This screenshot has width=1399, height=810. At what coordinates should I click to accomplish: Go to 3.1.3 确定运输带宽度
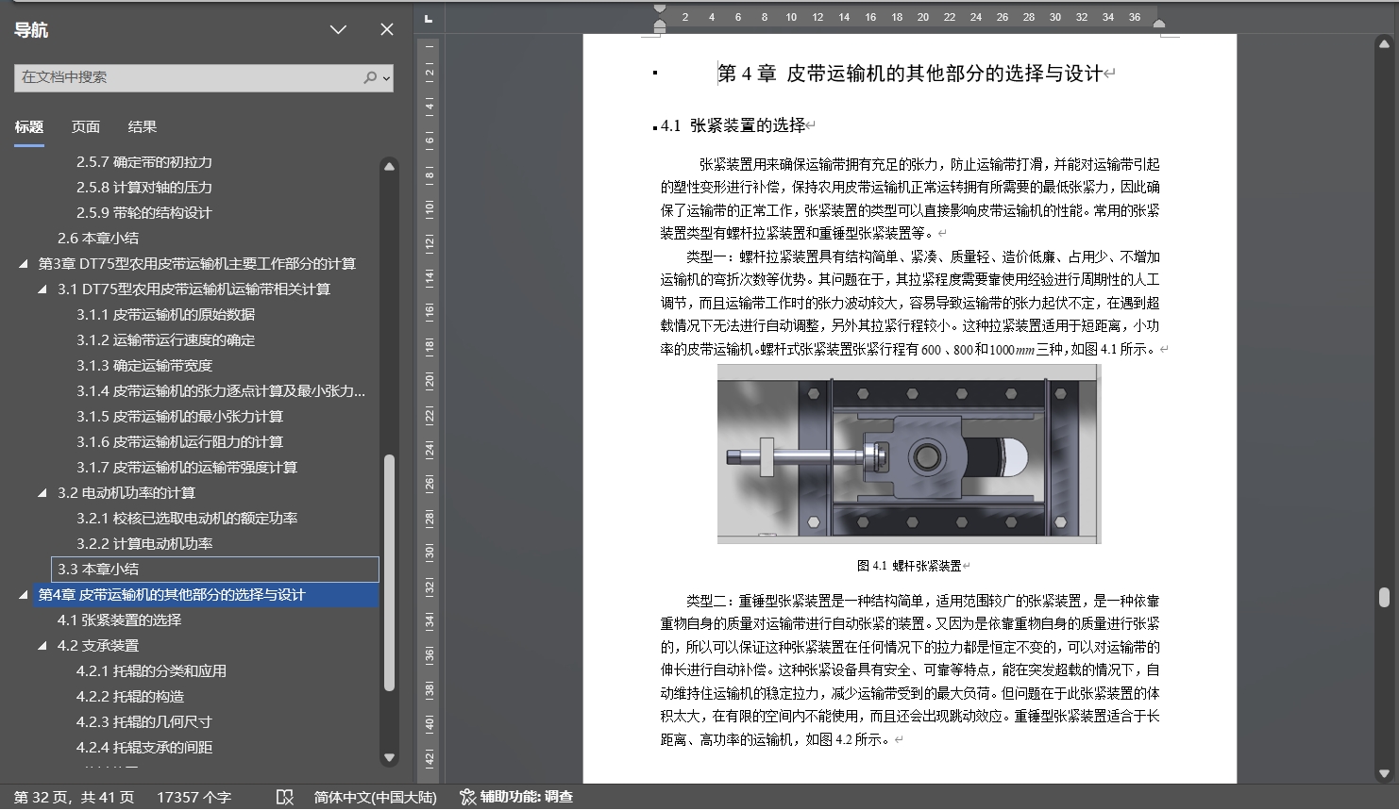tap(144, 366)
